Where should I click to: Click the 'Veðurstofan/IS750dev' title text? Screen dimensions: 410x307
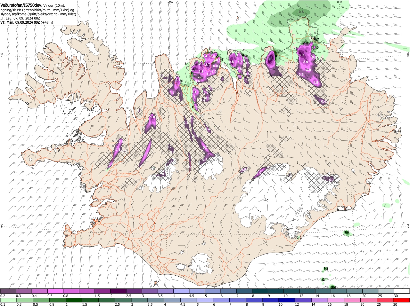pyautogui.click(x=21, y=5)
